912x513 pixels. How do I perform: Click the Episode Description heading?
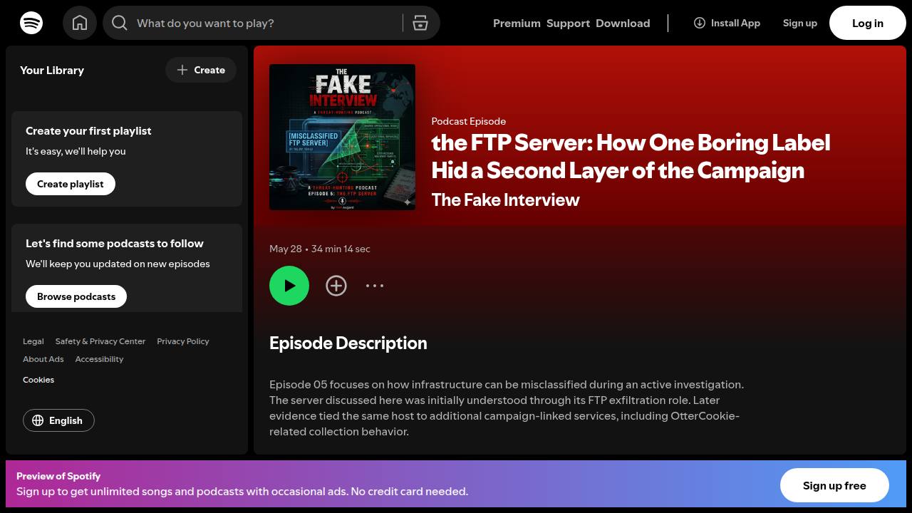[348, 343]
